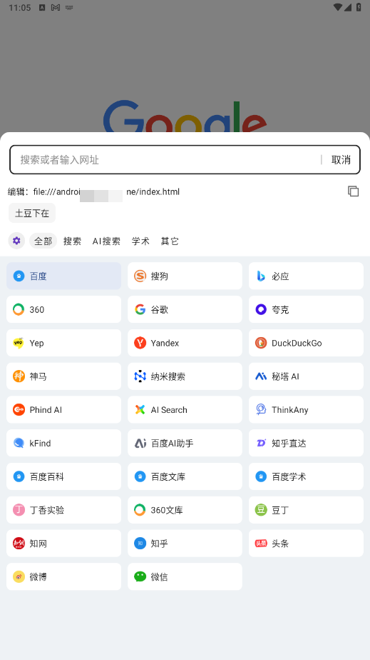Switch to the 学术 category tab
370x660 pixels.
click(140, 241)
